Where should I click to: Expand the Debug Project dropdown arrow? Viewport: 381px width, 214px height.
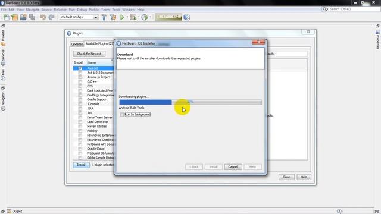pyautogui.click(x=139, y=17)
